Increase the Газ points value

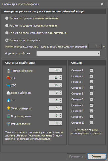tap(60, 99)
